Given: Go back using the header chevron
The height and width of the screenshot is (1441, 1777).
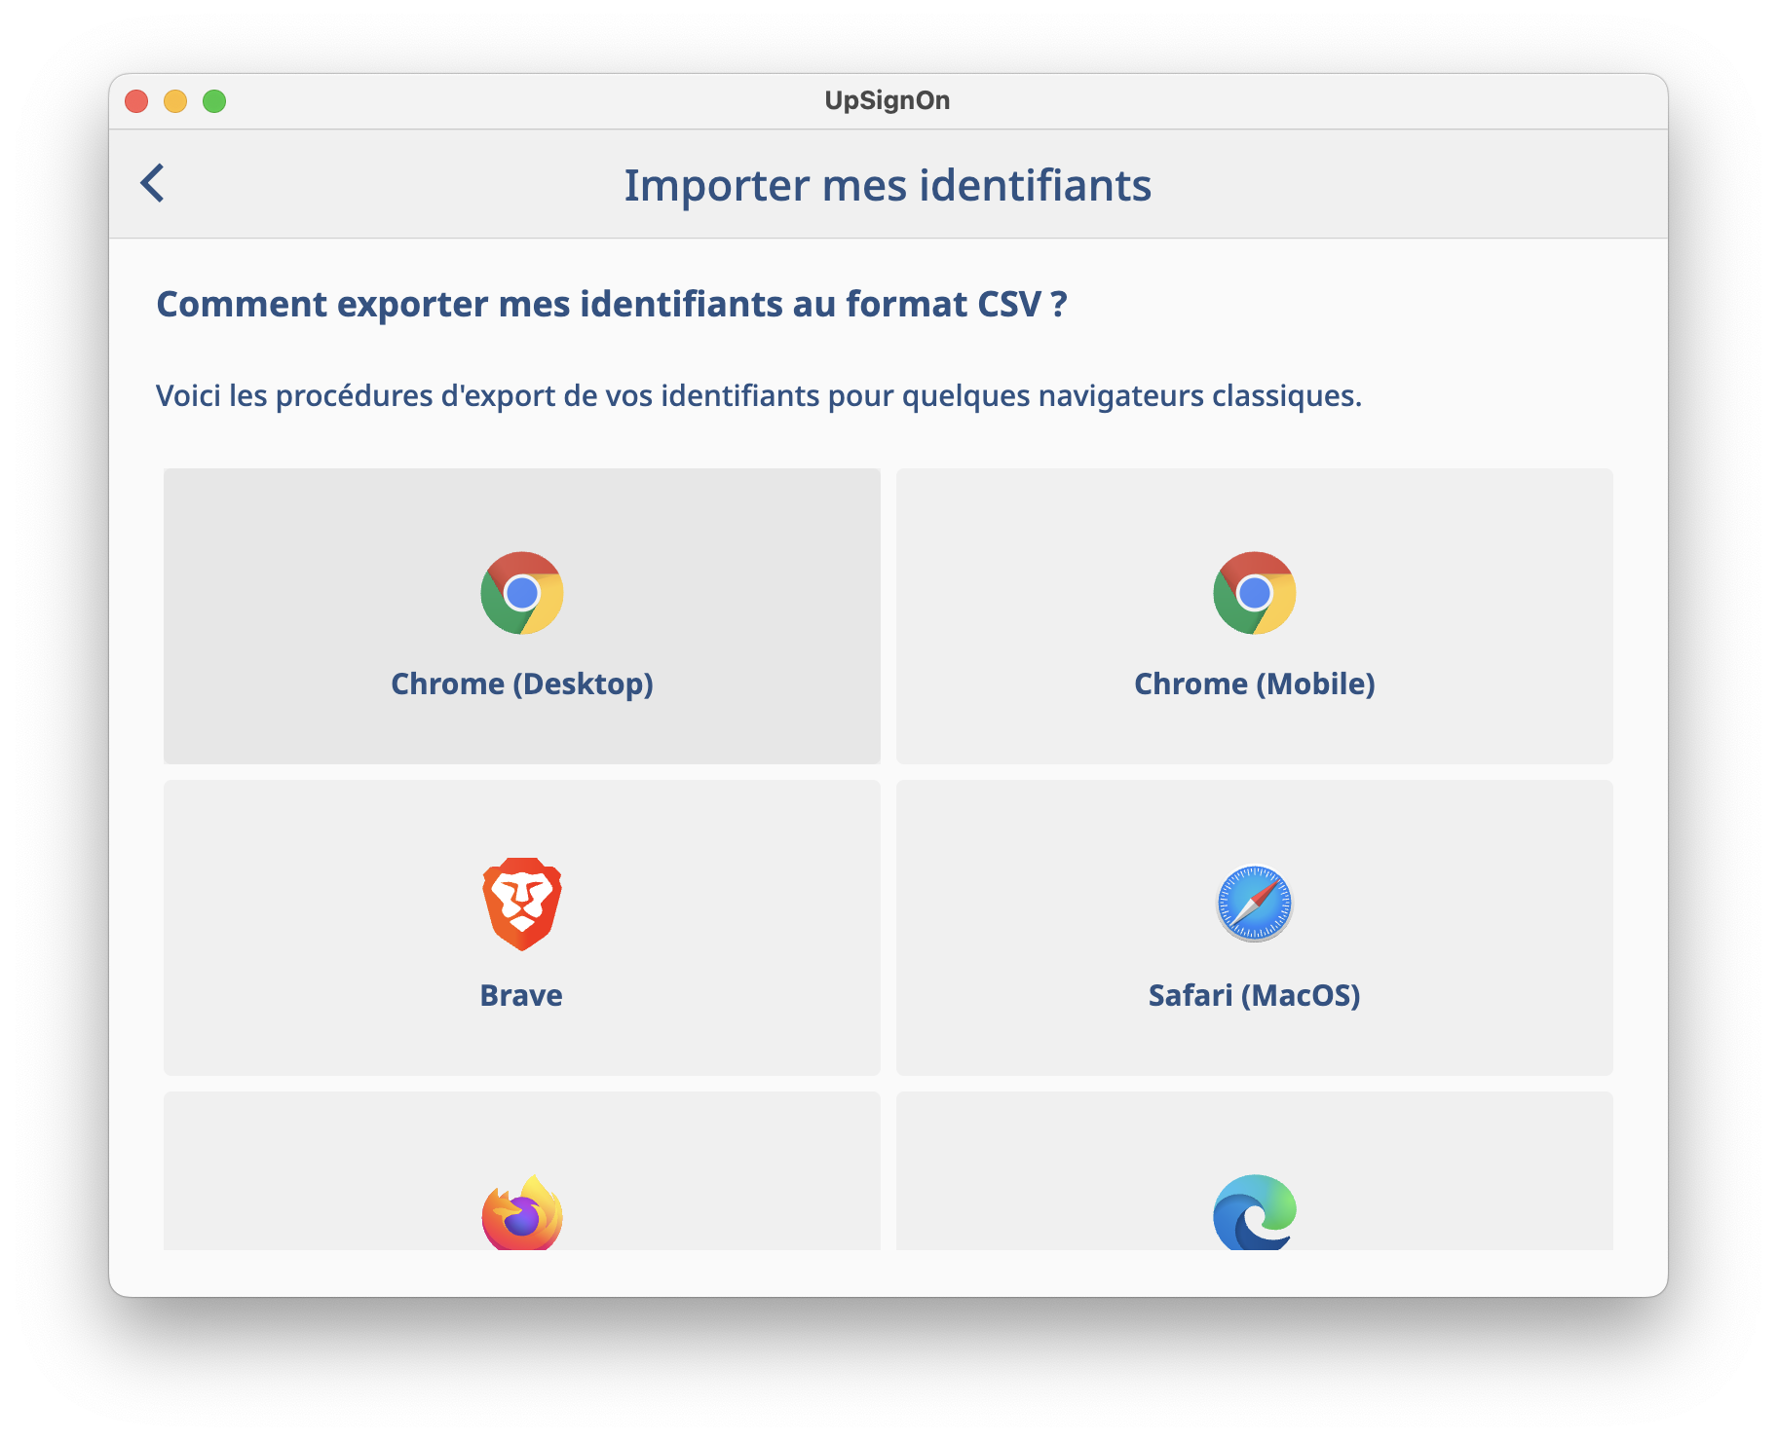Looking at the screenshot, I should tap(153, 183).
